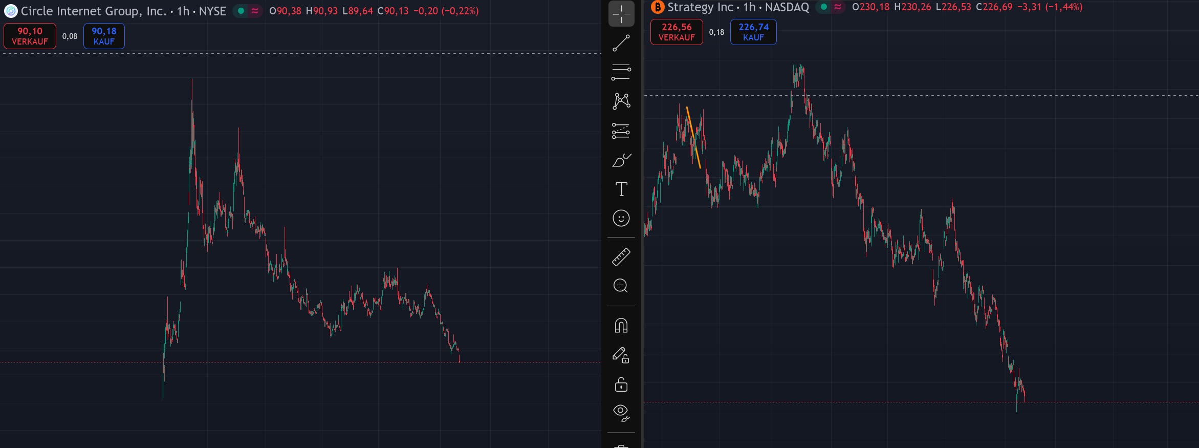Click the NASDAQ exchange label

pos(787,7)
